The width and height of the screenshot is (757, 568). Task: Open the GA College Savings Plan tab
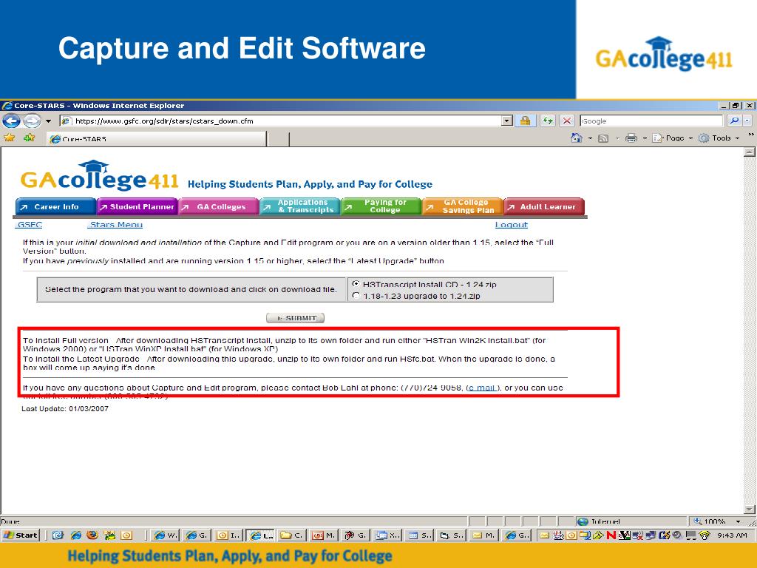click(463, 206)
